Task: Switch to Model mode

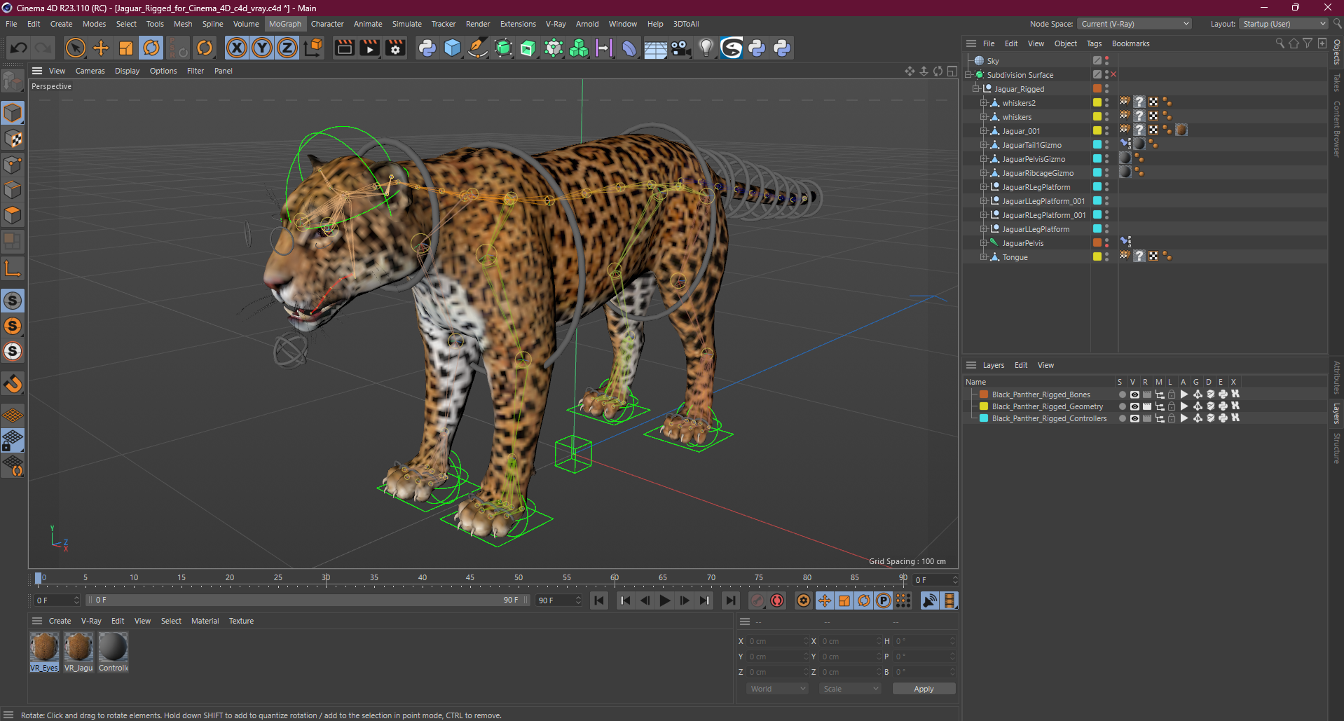Action: [x=13, y=113]
